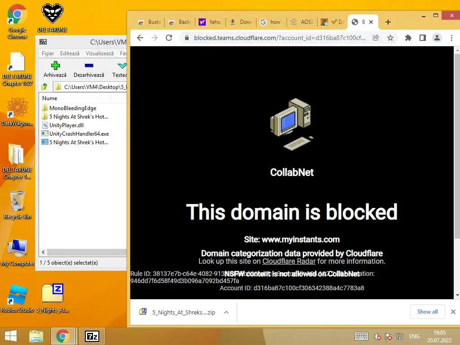Click the Dezarhivează (extract) icon in 7-Zip
This screenshot has height=345, width=460.
pos(89,70)
